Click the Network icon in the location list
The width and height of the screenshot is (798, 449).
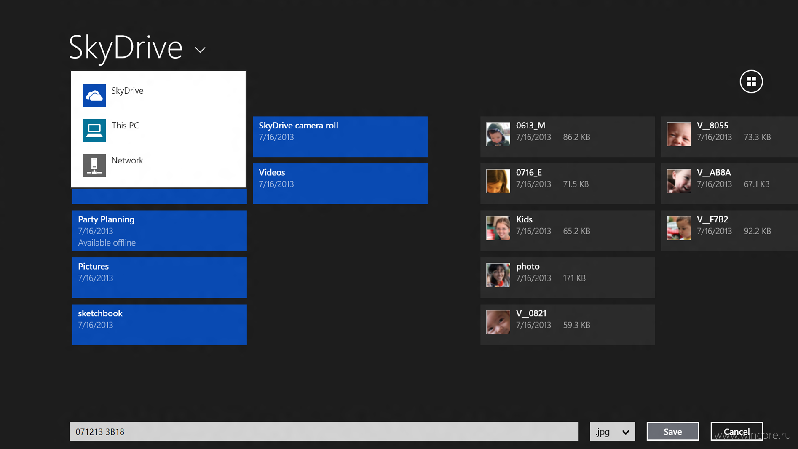coord(94,166)
